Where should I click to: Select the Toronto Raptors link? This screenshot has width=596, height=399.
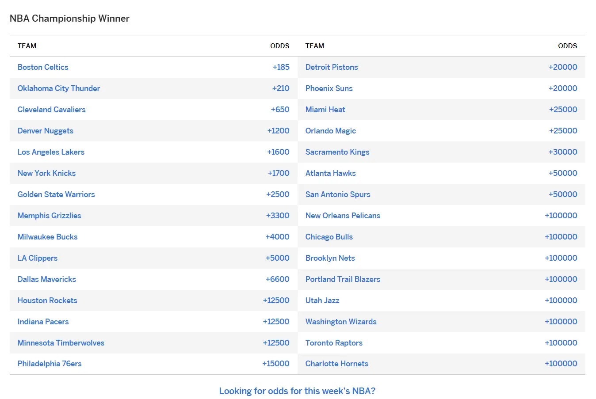tap(334, 343)
